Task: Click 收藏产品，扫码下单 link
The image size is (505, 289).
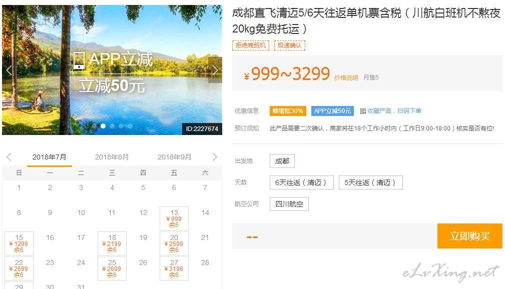Action: click(394, 111)
